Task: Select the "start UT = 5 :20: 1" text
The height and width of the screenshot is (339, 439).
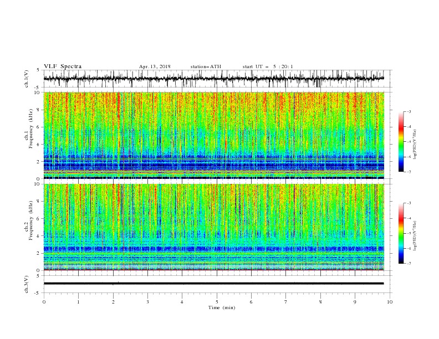Action: tap(267, 66)
